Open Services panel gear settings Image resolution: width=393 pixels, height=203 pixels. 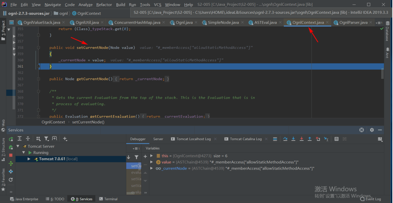point(372,130)
